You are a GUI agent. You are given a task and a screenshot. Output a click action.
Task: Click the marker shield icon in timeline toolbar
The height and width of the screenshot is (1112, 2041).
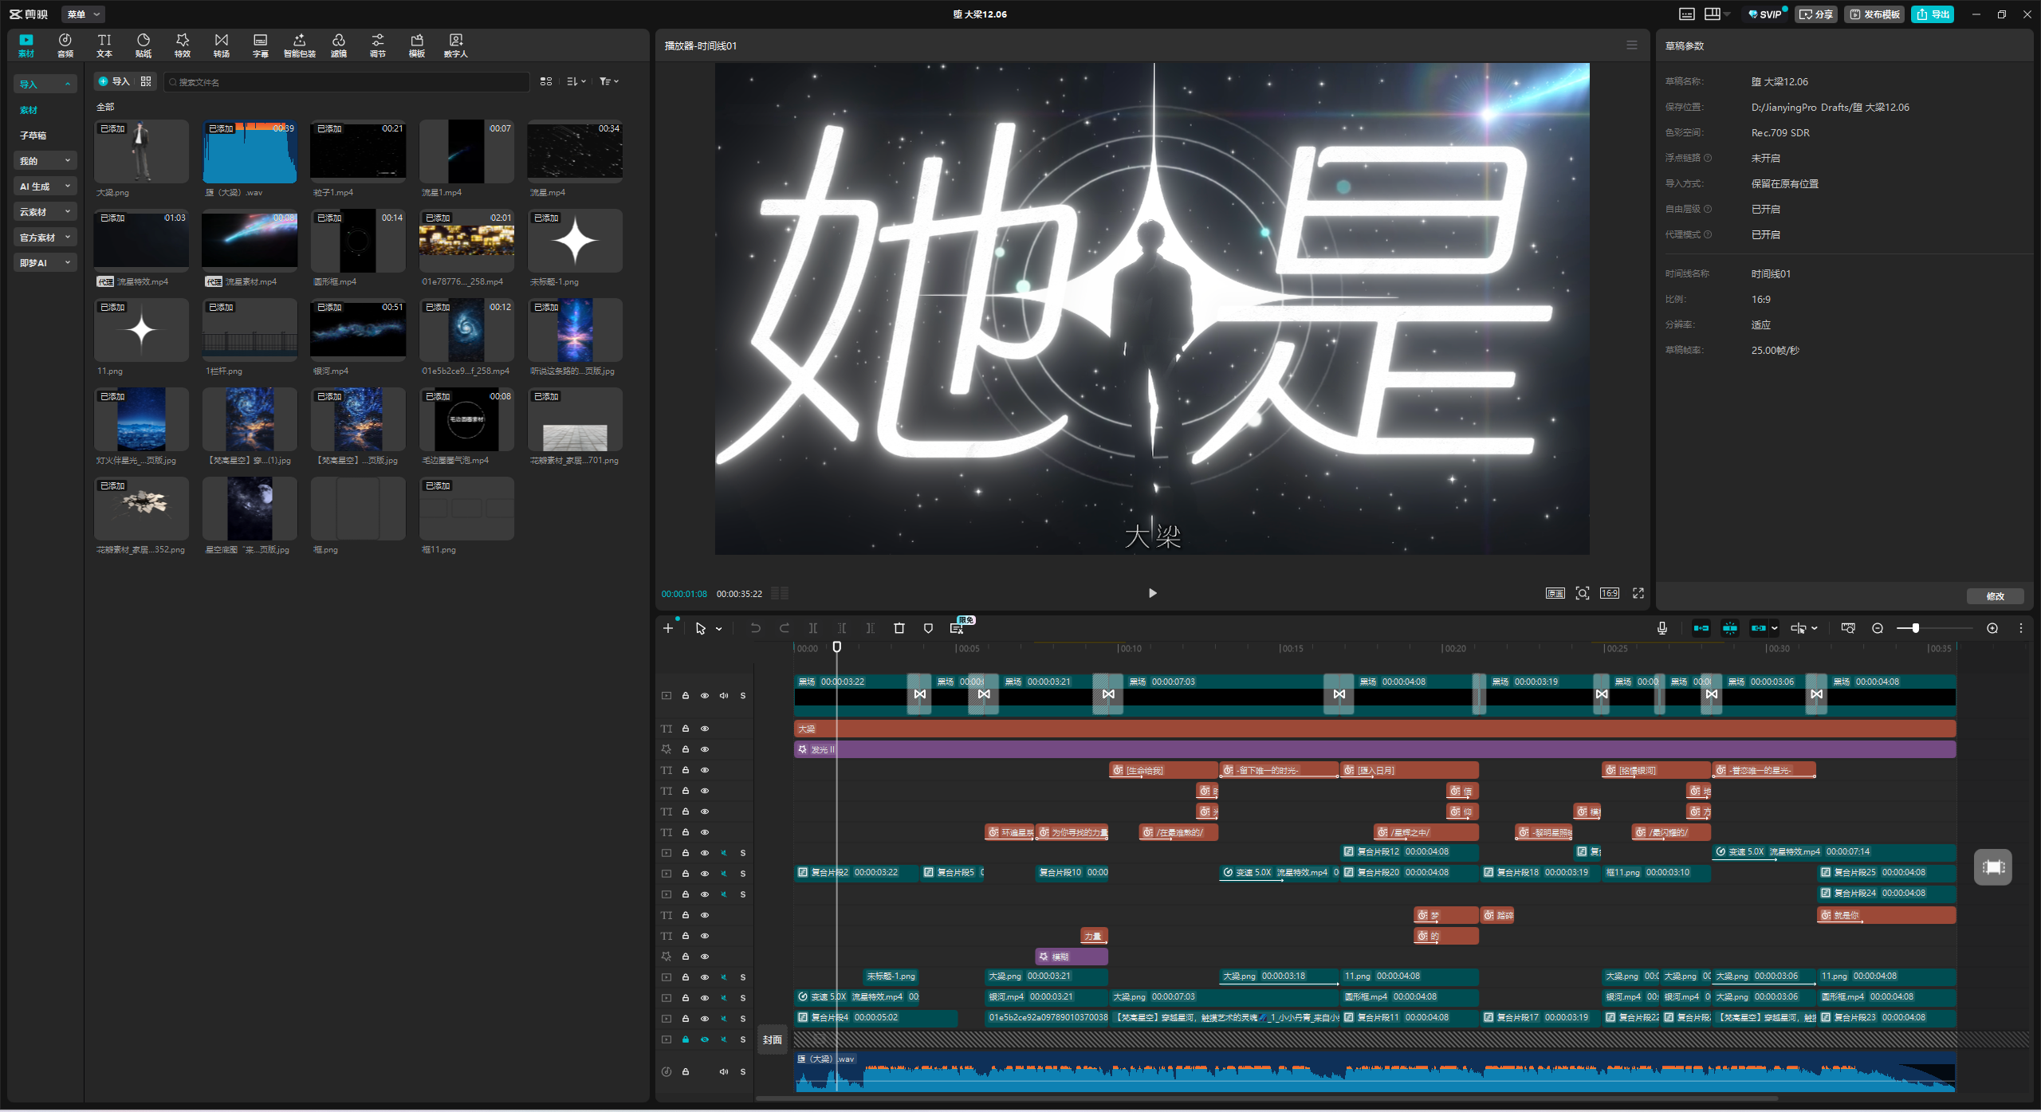[x=928, y=628]
